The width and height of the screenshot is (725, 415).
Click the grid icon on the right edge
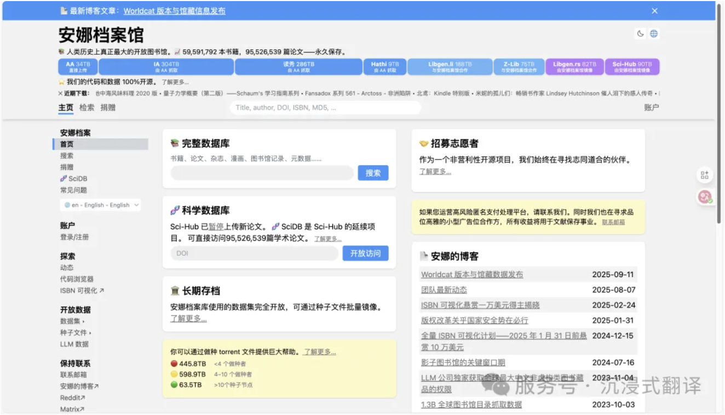click(704, 175)
